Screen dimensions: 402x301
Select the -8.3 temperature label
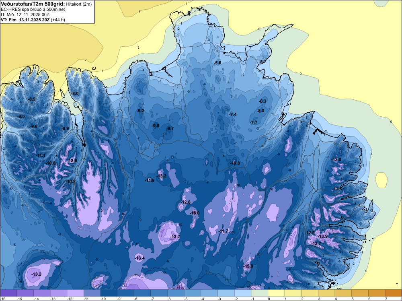point(263,101)
